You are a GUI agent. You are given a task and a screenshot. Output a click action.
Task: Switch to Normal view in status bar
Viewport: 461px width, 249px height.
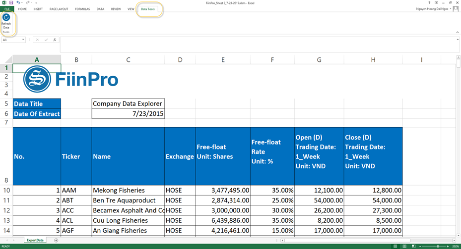pyautogui.click(x=395, y=247)
